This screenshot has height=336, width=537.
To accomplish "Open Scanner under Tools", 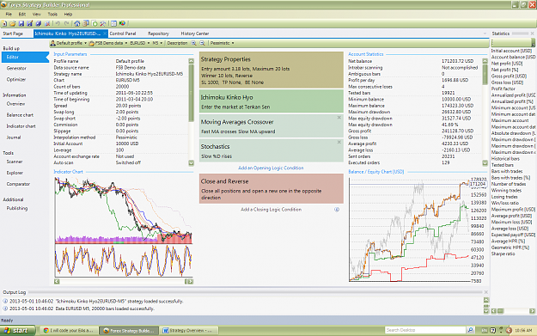I will coord(15,162).
